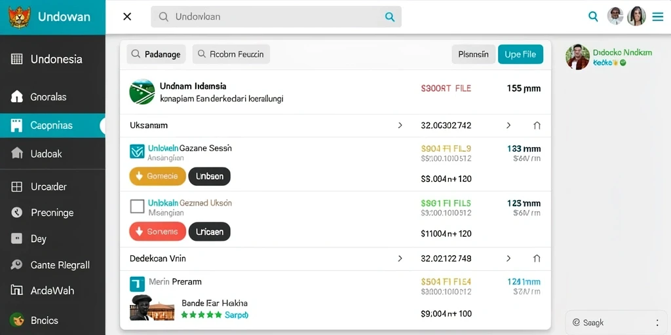This screenshot has width=671, height=335.
Task: Toggle the teal checkbox next to Merin Preram
Action: [137, 284]
